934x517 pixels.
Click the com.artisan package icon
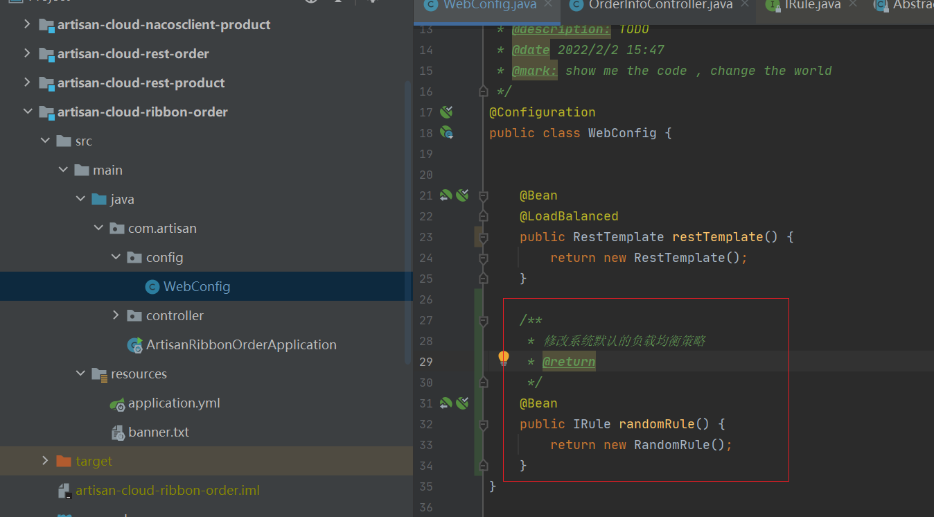tap(117, 228)
